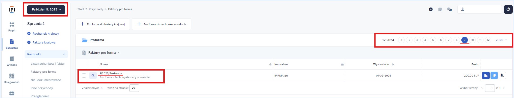
Task: Open Lista rachunków i faktur menu item
Action: click(48, 64)
